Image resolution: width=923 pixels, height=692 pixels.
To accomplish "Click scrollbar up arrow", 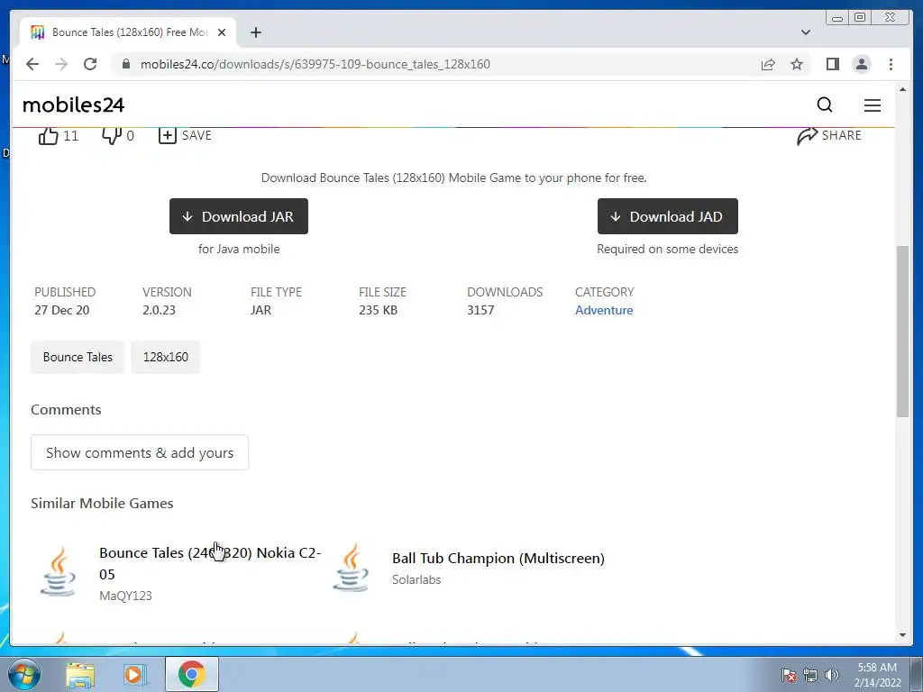I will [902, 89].
